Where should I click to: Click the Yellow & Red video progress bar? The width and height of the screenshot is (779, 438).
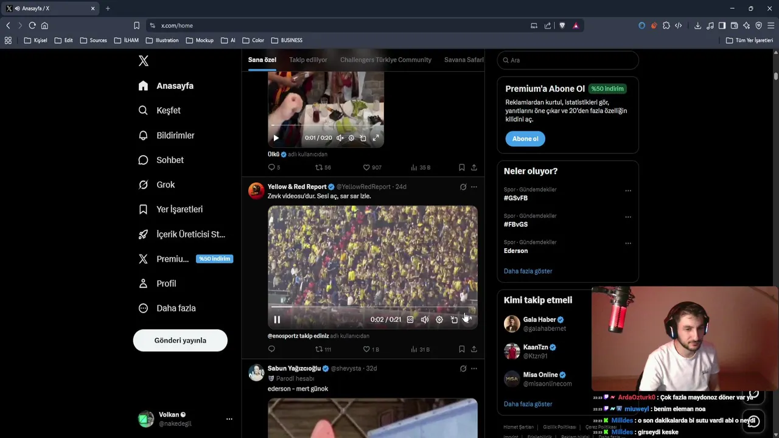tap(372, 307)
